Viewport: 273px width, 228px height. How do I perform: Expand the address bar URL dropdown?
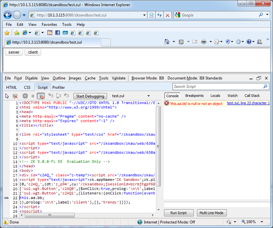tap(144, 15)
